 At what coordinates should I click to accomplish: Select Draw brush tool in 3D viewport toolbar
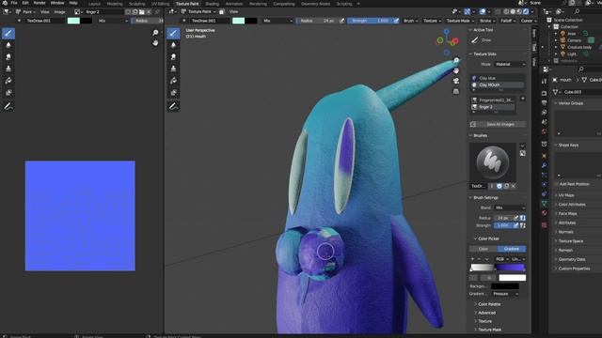point(173,34)
